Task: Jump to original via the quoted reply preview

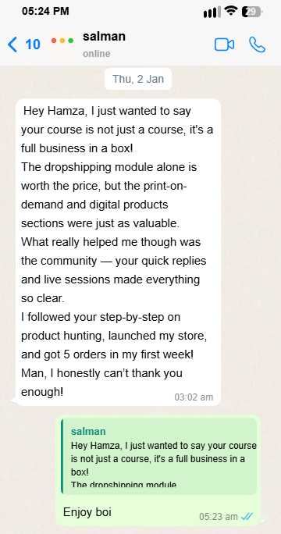Action: click(x=158, y=457)
